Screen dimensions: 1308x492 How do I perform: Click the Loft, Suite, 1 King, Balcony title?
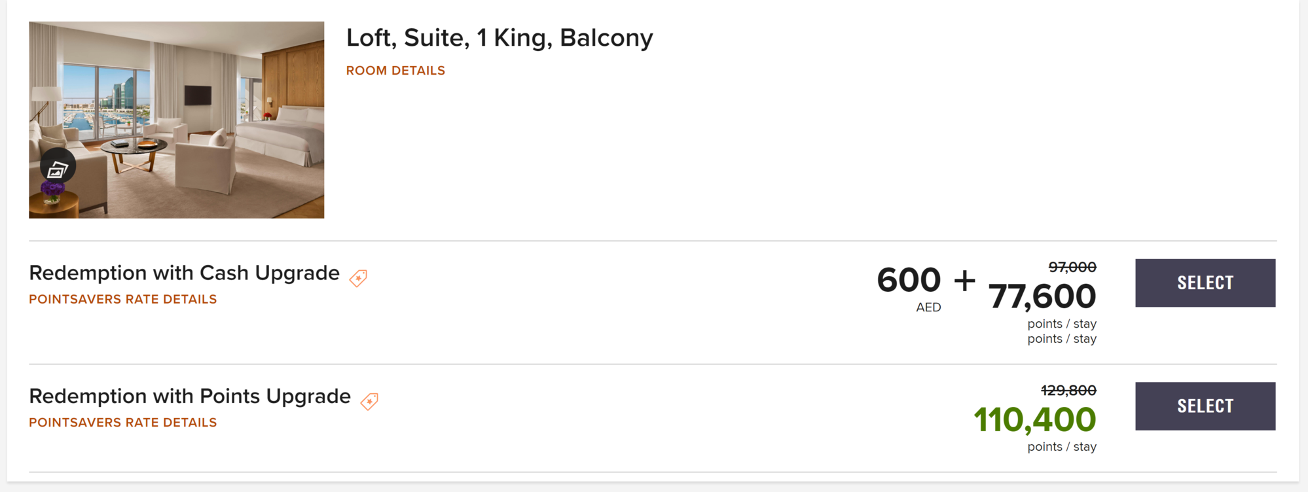click(x=499, y=38)
